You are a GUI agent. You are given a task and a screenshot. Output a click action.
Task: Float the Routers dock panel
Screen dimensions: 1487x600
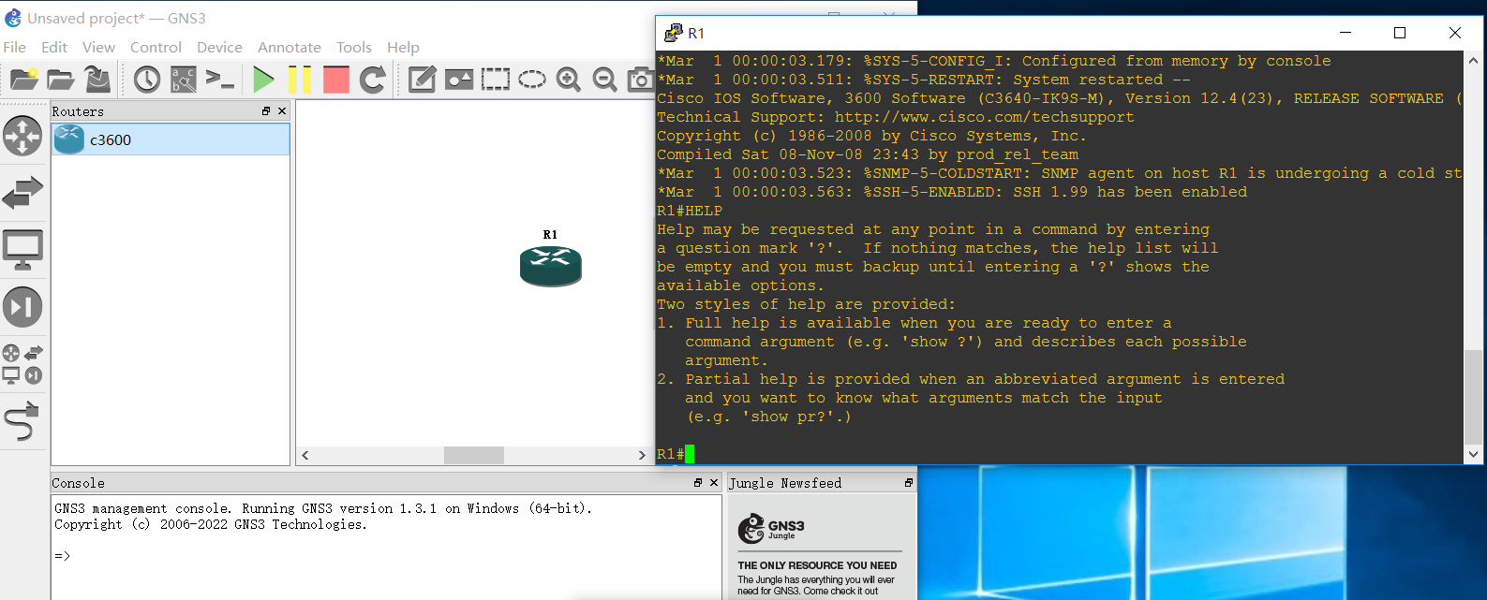click(266, 110)
